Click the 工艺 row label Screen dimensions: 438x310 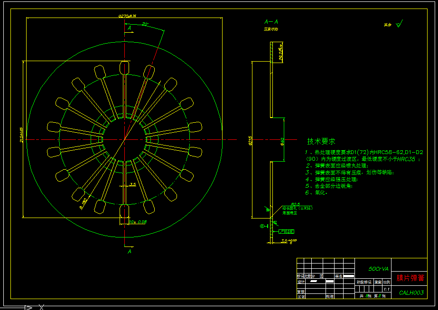(300, 296)
